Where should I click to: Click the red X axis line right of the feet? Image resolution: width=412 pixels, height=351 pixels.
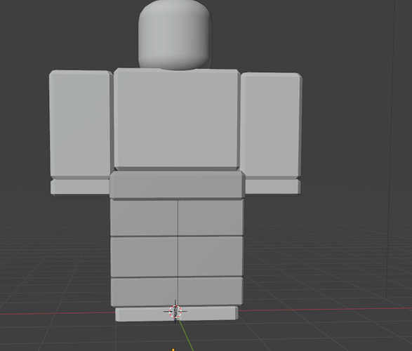(325, 309)
